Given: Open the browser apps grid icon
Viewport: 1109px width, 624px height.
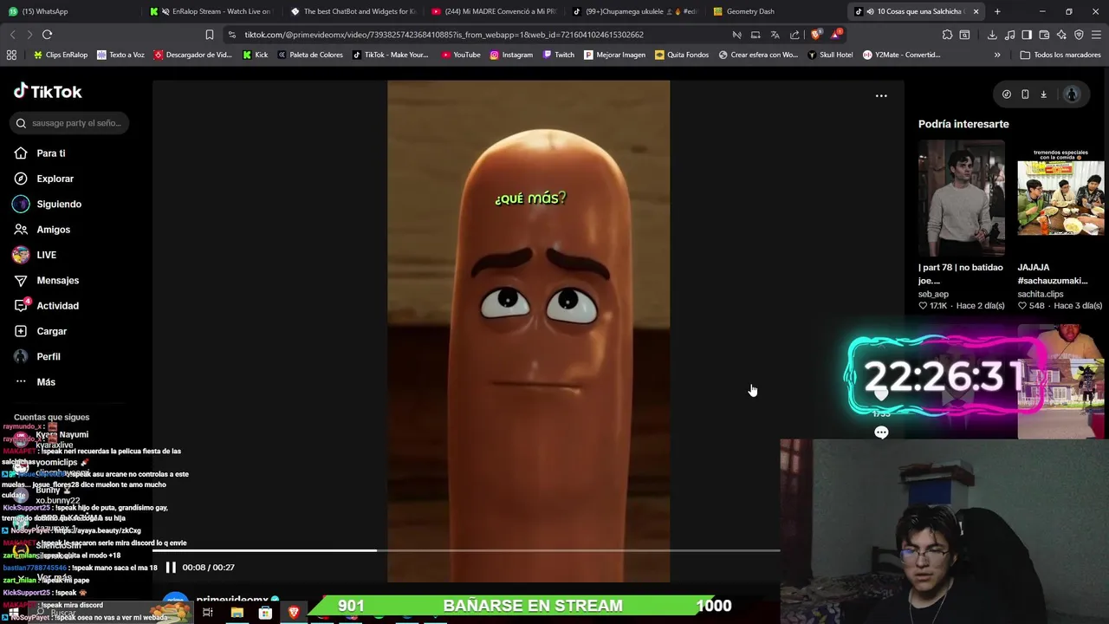Looking at the screenshot, I should [11, 55].
